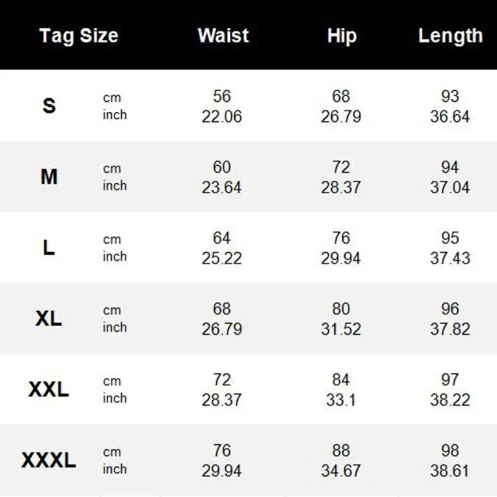Click the Length column header
The width and height of the screenshot is (497, 497).
450,36
